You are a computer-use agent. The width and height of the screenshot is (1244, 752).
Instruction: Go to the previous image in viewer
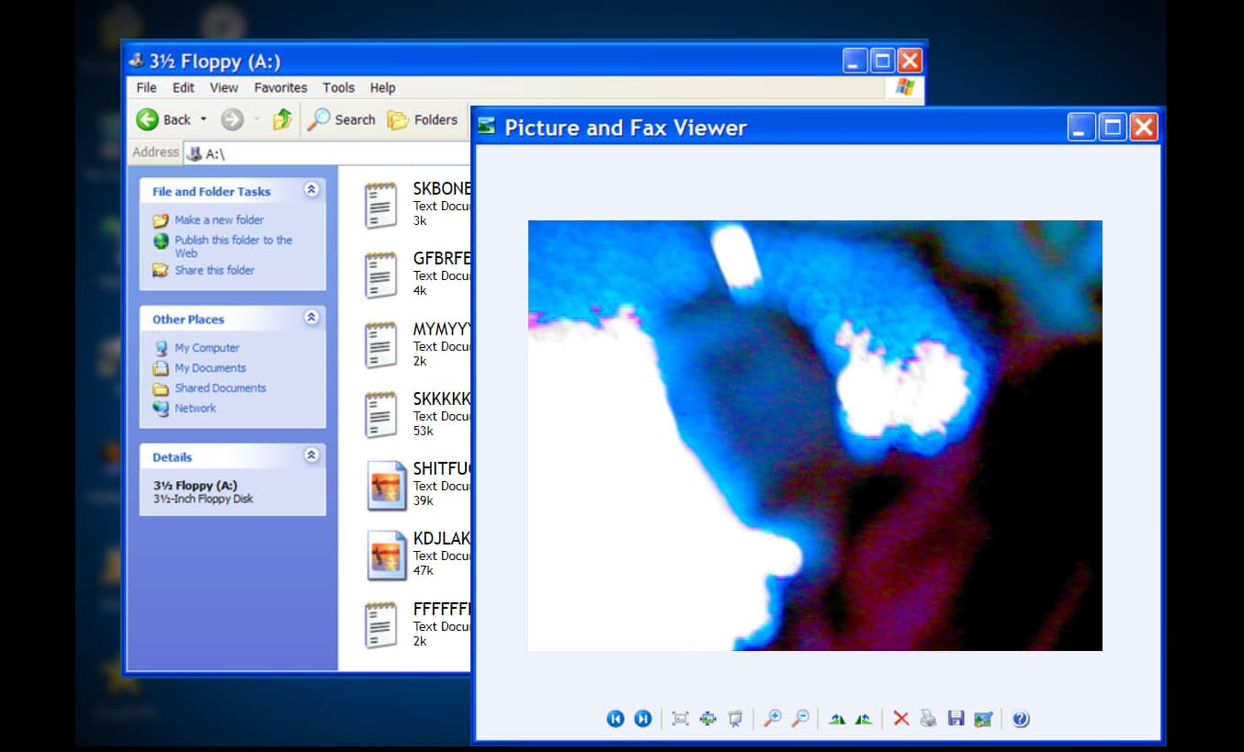(x=616, y=719)
